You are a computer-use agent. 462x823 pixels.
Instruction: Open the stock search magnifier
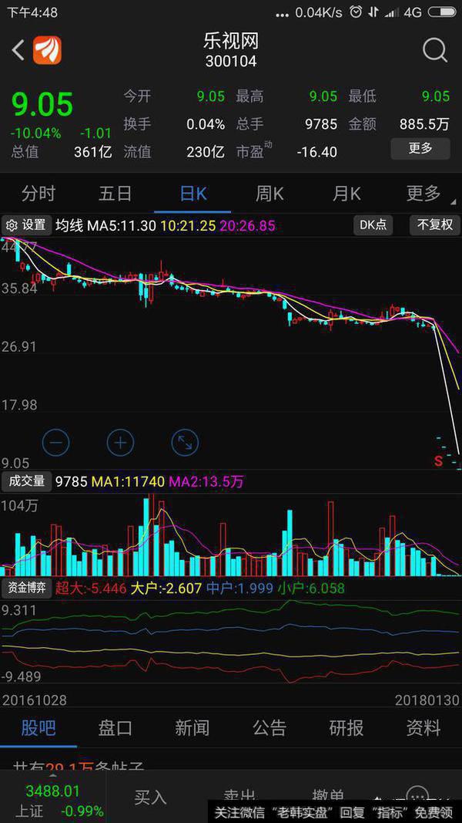click(x=435, y=51)
